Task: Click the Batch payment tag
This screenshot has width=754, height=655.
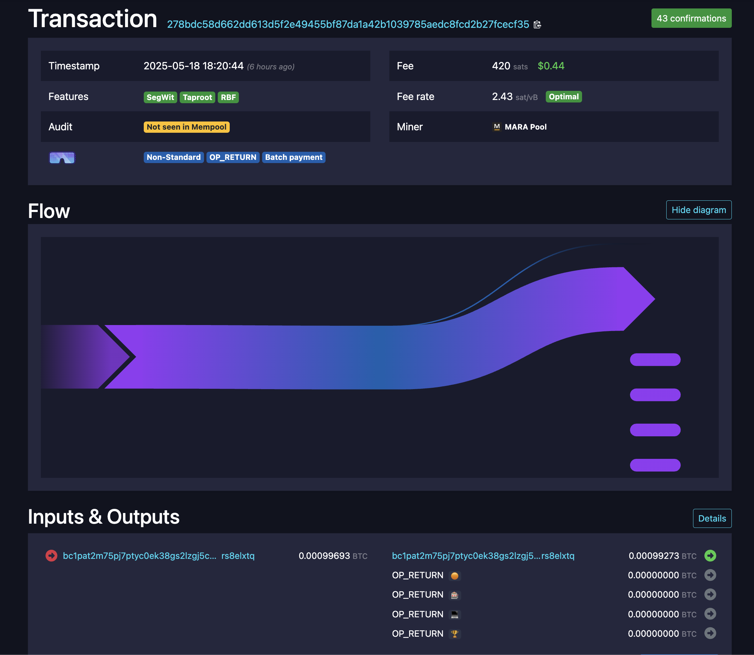Action: [x=293, y=157]
